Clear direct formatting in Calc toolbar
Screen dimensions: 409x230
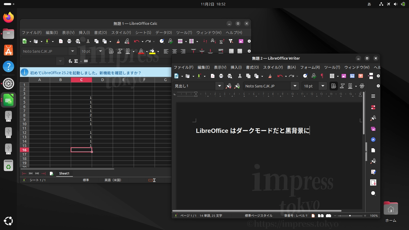coord(127,41)
